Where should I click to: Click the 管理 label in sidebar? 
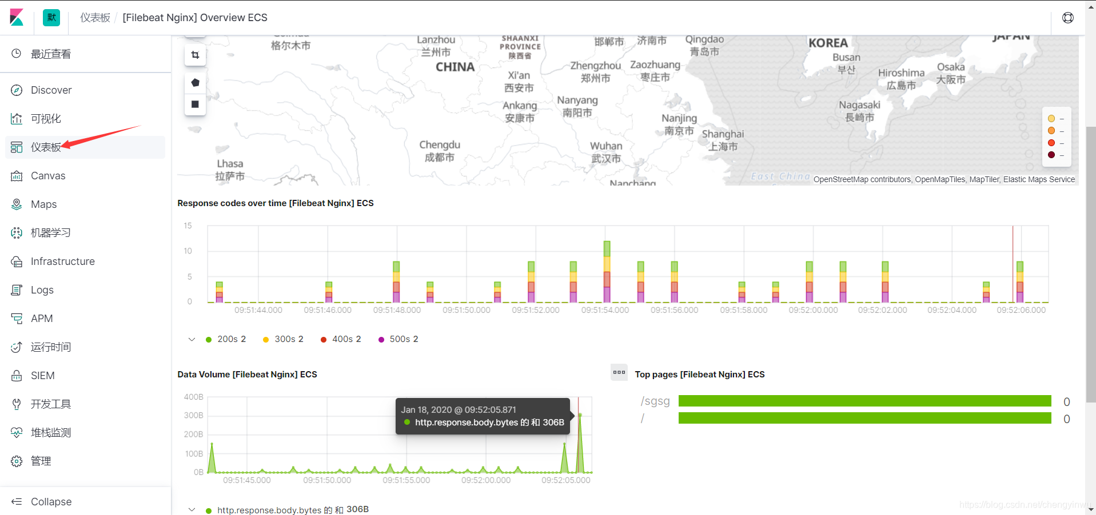point(41,461)
